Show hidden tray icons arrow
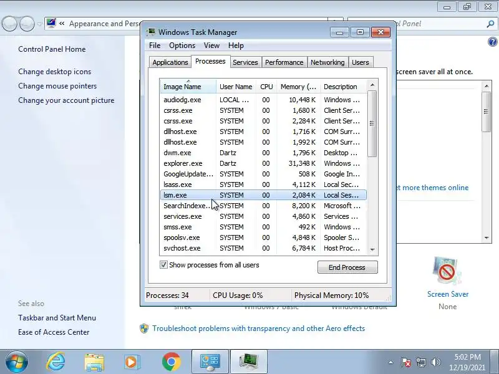This screenshot has height=374, width=499. click(391, 362)
